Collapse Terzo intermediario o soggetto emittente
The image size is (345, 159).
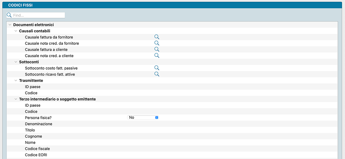click(x=16, y=99)
